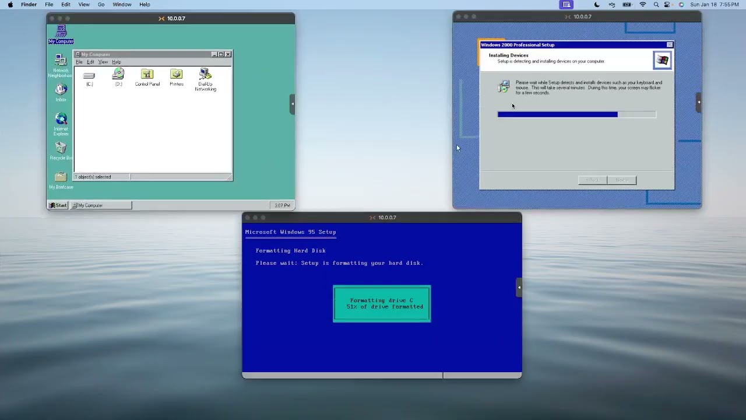Click the '1 object(s) selected' status bar text
Screen dimensions: 746x420
point(94,177)
